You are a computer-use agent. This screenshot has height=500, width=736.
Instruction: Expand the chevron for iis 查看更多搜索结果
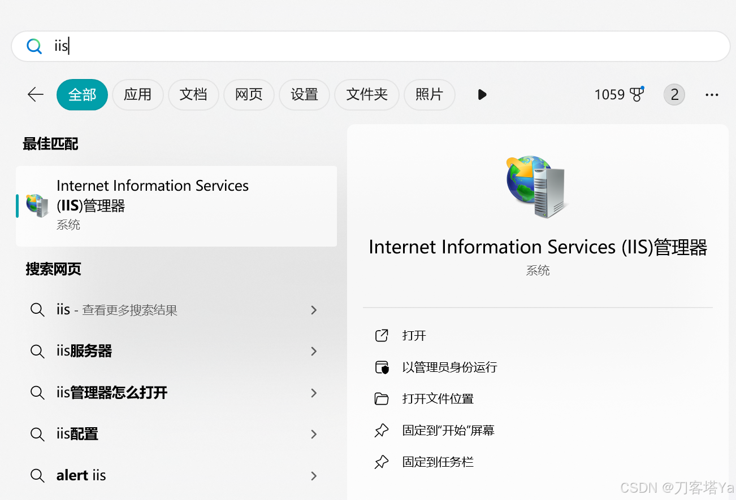click(314, 310)
